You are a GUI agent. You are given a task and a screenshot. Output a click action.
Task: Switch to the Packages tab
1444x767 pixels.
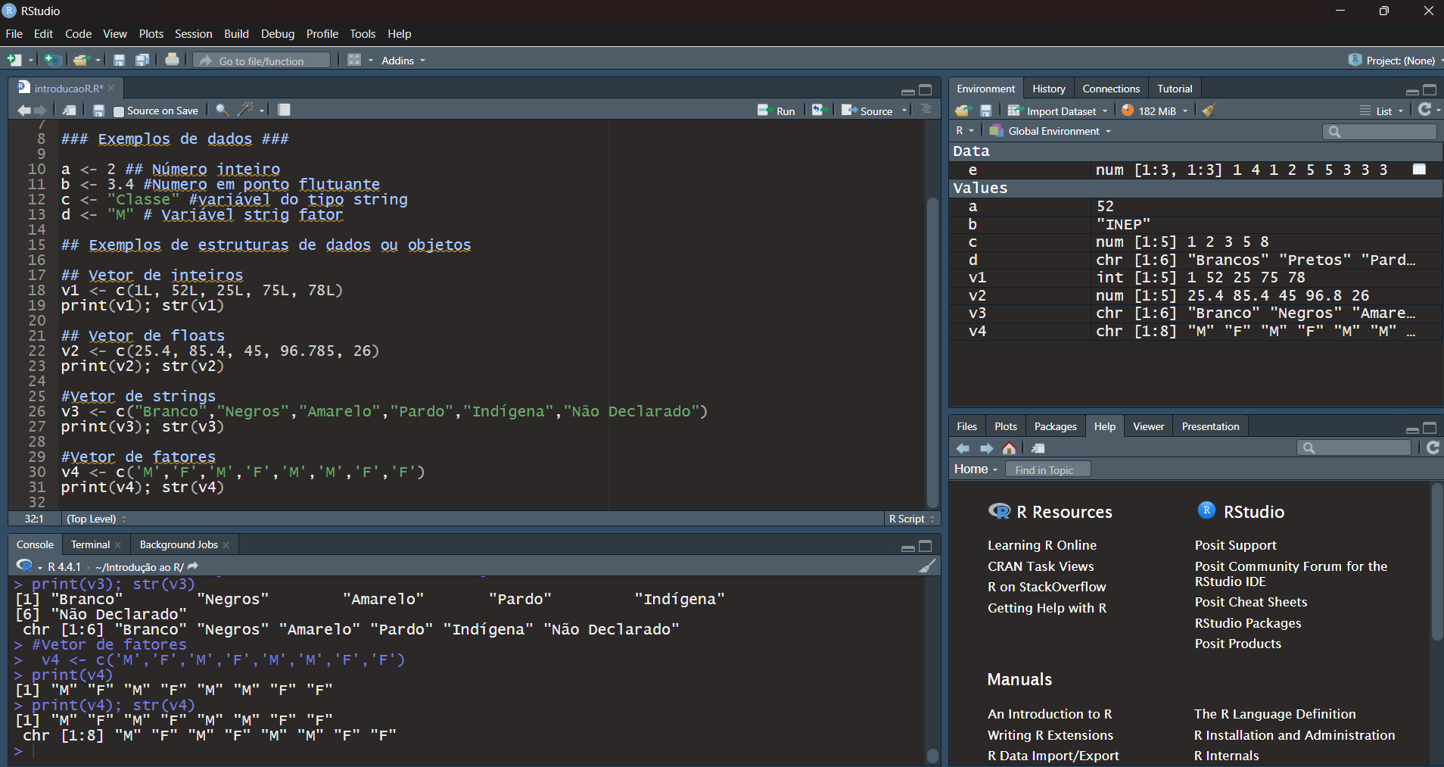tap(1055, 426)
